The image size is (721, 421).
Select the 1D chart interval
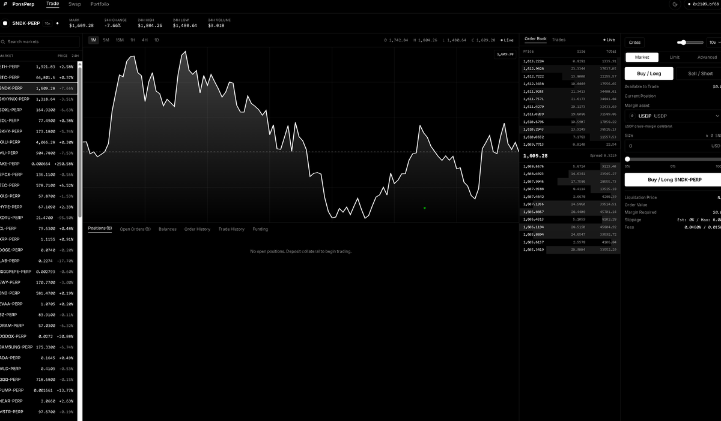tap(157, 40)
